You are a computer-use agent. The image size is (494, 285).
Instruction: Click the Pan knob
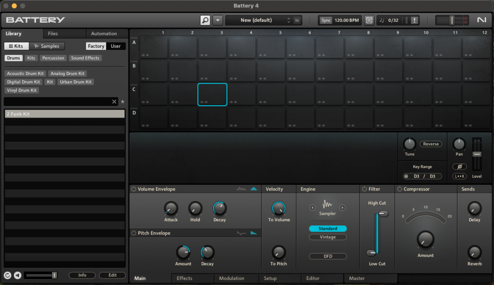(x=459, y=144)
